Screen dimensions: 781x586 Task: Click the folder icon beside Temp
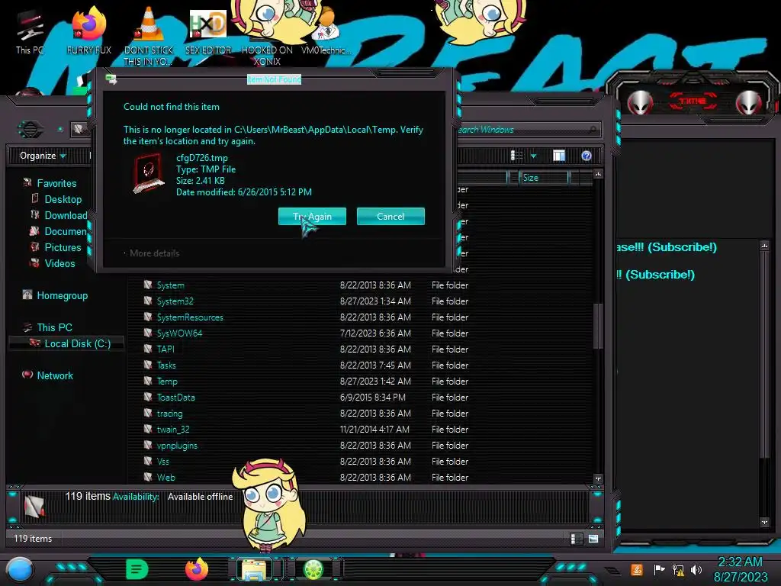pyautogui.click(x=148, y=381)
